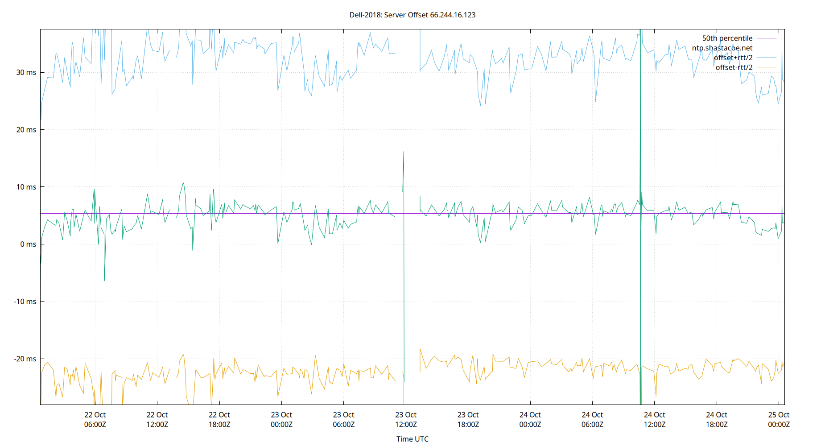Click the "0 ms" y-axis tick label
This screenshot has width=825, height=446.
28,244
